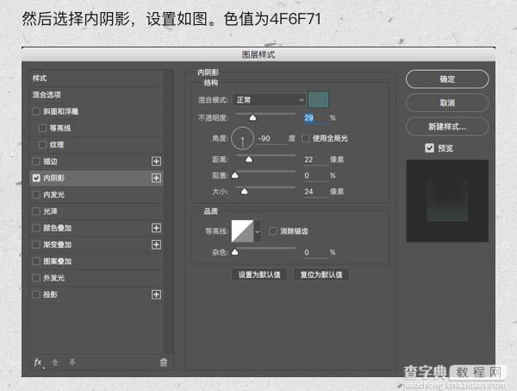
Task: Click the 新建样式... button
Action: [447, 127]
